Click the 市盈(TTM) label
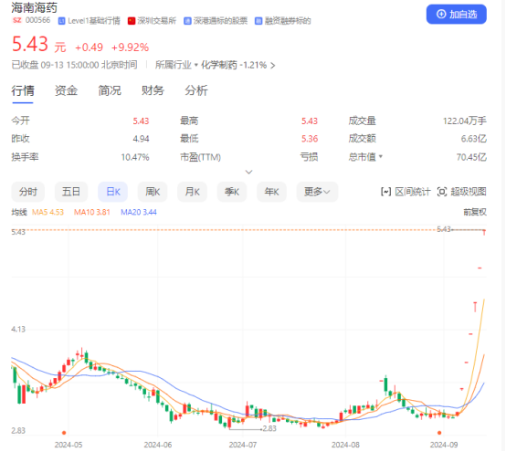Viewport: 506px width, 452px height. tap(200, 157)
